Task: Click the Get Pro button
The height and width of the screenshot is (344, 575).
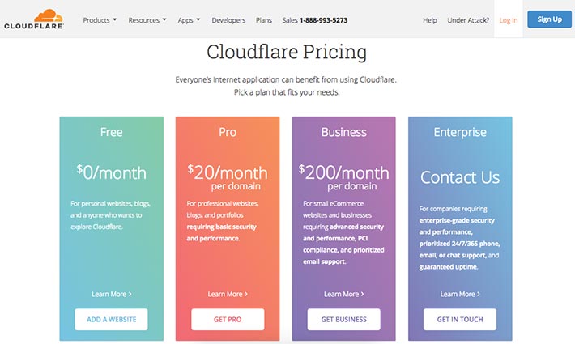Action: [228, 320]
